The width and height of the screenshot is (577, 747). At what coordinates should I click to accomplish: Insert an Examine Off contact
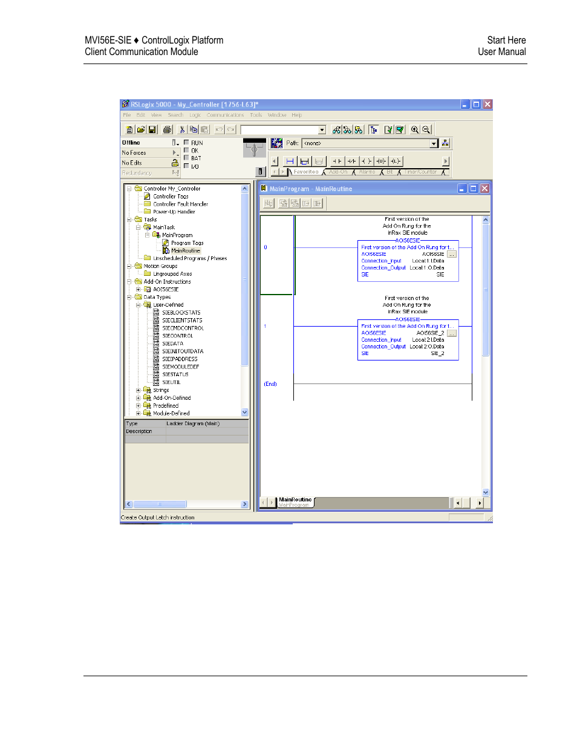click(x=351, y=161)
